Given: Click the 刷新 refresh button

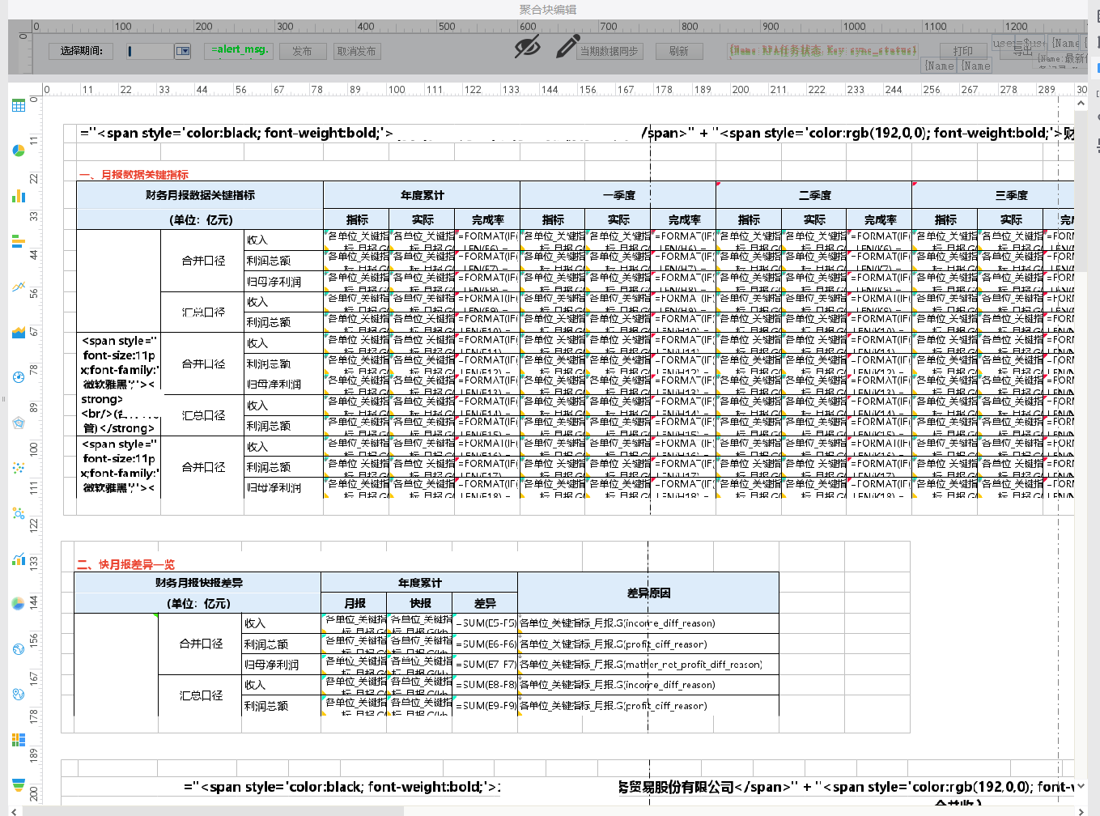Looking at the screenshot, I should (679, 51).
